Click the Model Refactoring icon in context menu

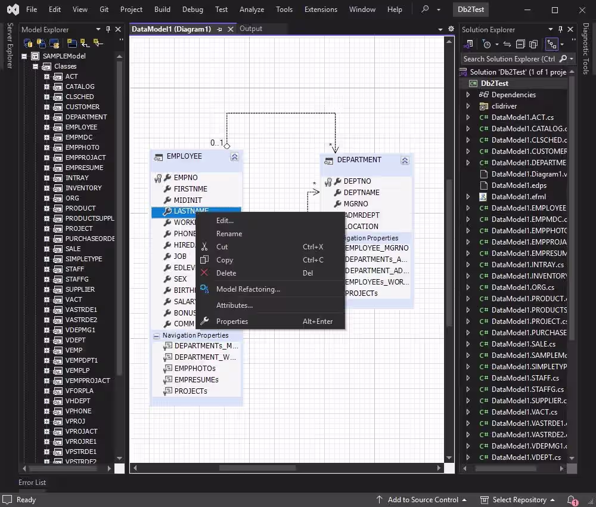(x=204, y=289)
